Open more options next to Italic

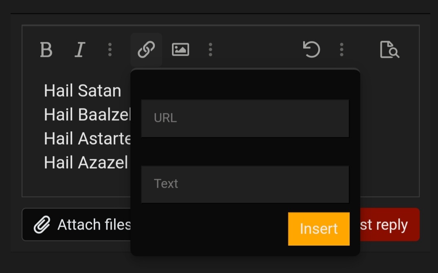pyautogui.click(x=110, y=50)
